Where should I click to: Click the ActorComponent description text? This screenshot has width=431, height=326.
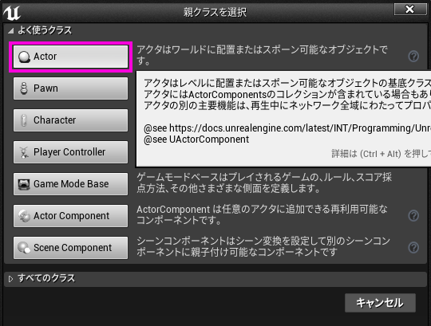click(262, 214)
